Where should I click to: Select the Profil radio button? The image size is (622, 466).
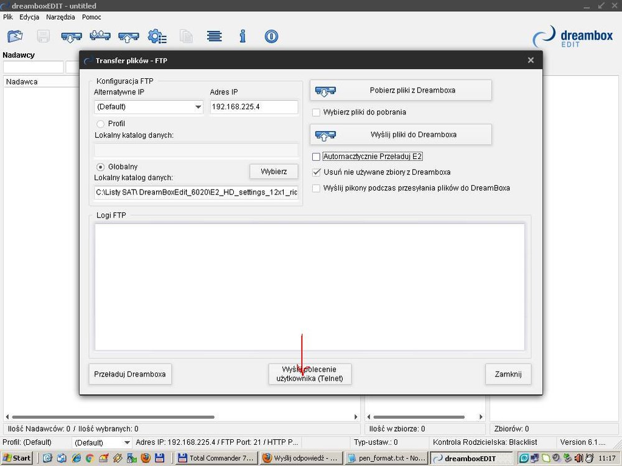[100, 124]
